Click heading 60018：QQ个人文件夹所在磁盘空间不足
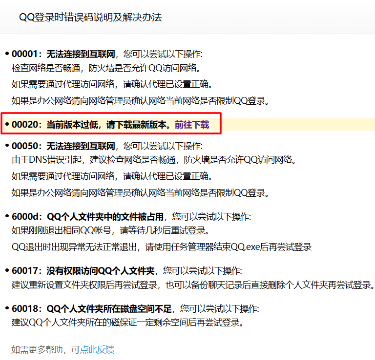Screen dimensions: 375x360 point(92,309)
